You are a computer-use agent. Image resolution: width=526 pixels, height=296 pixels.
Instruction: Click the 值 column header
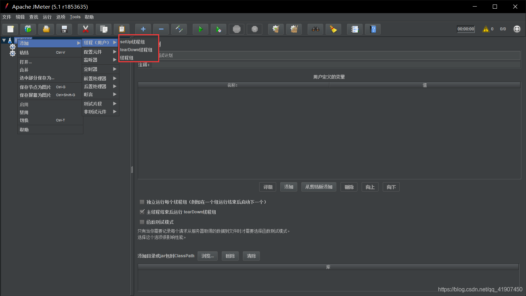(x=425, y=85)
